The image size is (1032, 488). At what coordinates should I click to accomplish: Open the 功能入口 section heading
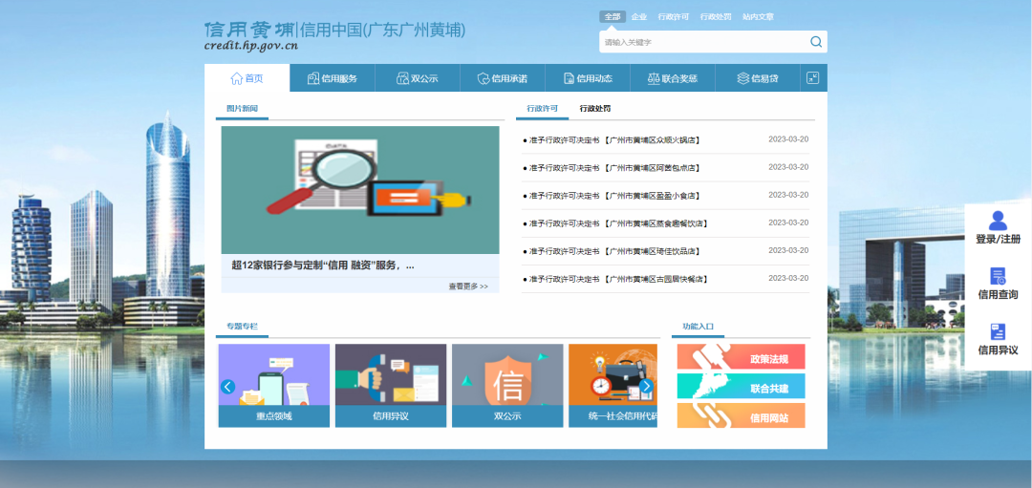coord(699,326)
